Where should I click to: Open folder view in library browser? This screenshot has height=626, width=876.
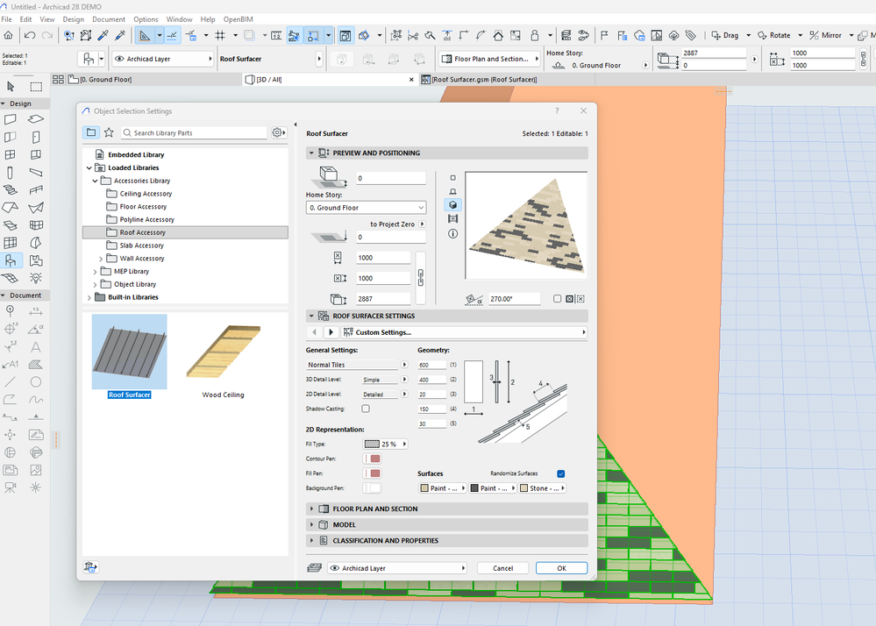pyautogui.click(x=91, y=132)
